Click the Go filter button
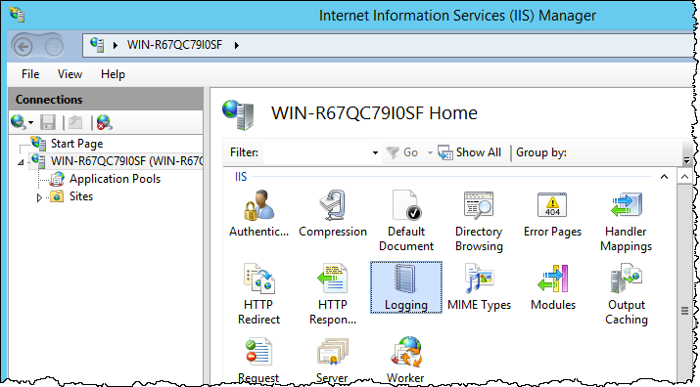 point(401,152)
